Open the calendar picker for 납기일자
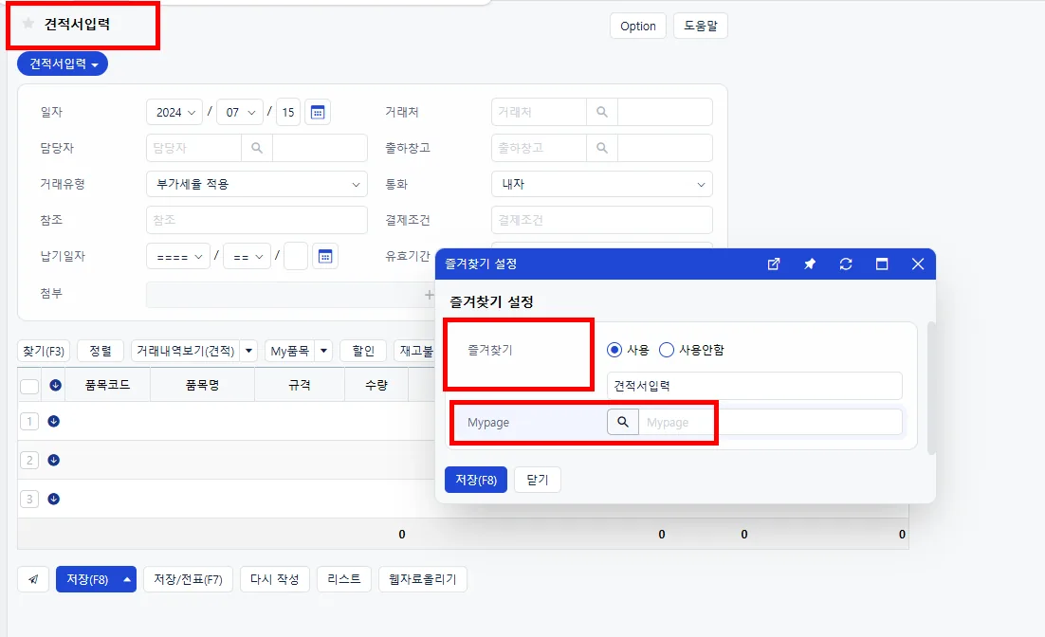 (325, 257)
